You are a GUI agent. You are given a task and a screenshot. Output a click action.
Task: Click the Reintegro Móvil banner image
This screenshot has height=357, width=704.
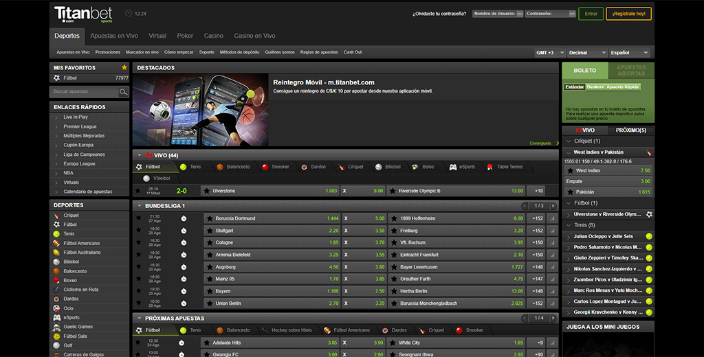tap(200, 111)
